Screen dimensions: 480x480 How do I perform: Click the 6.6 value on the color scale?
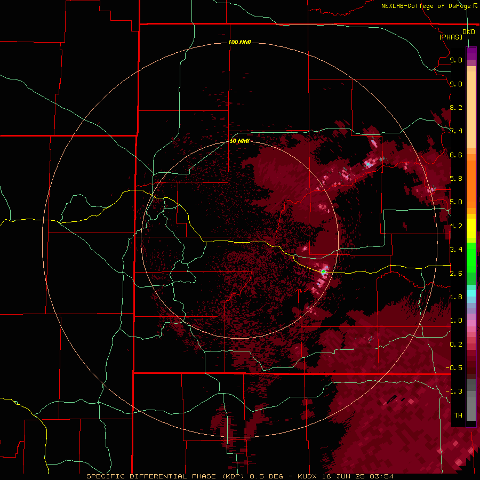tap(456, 155)
